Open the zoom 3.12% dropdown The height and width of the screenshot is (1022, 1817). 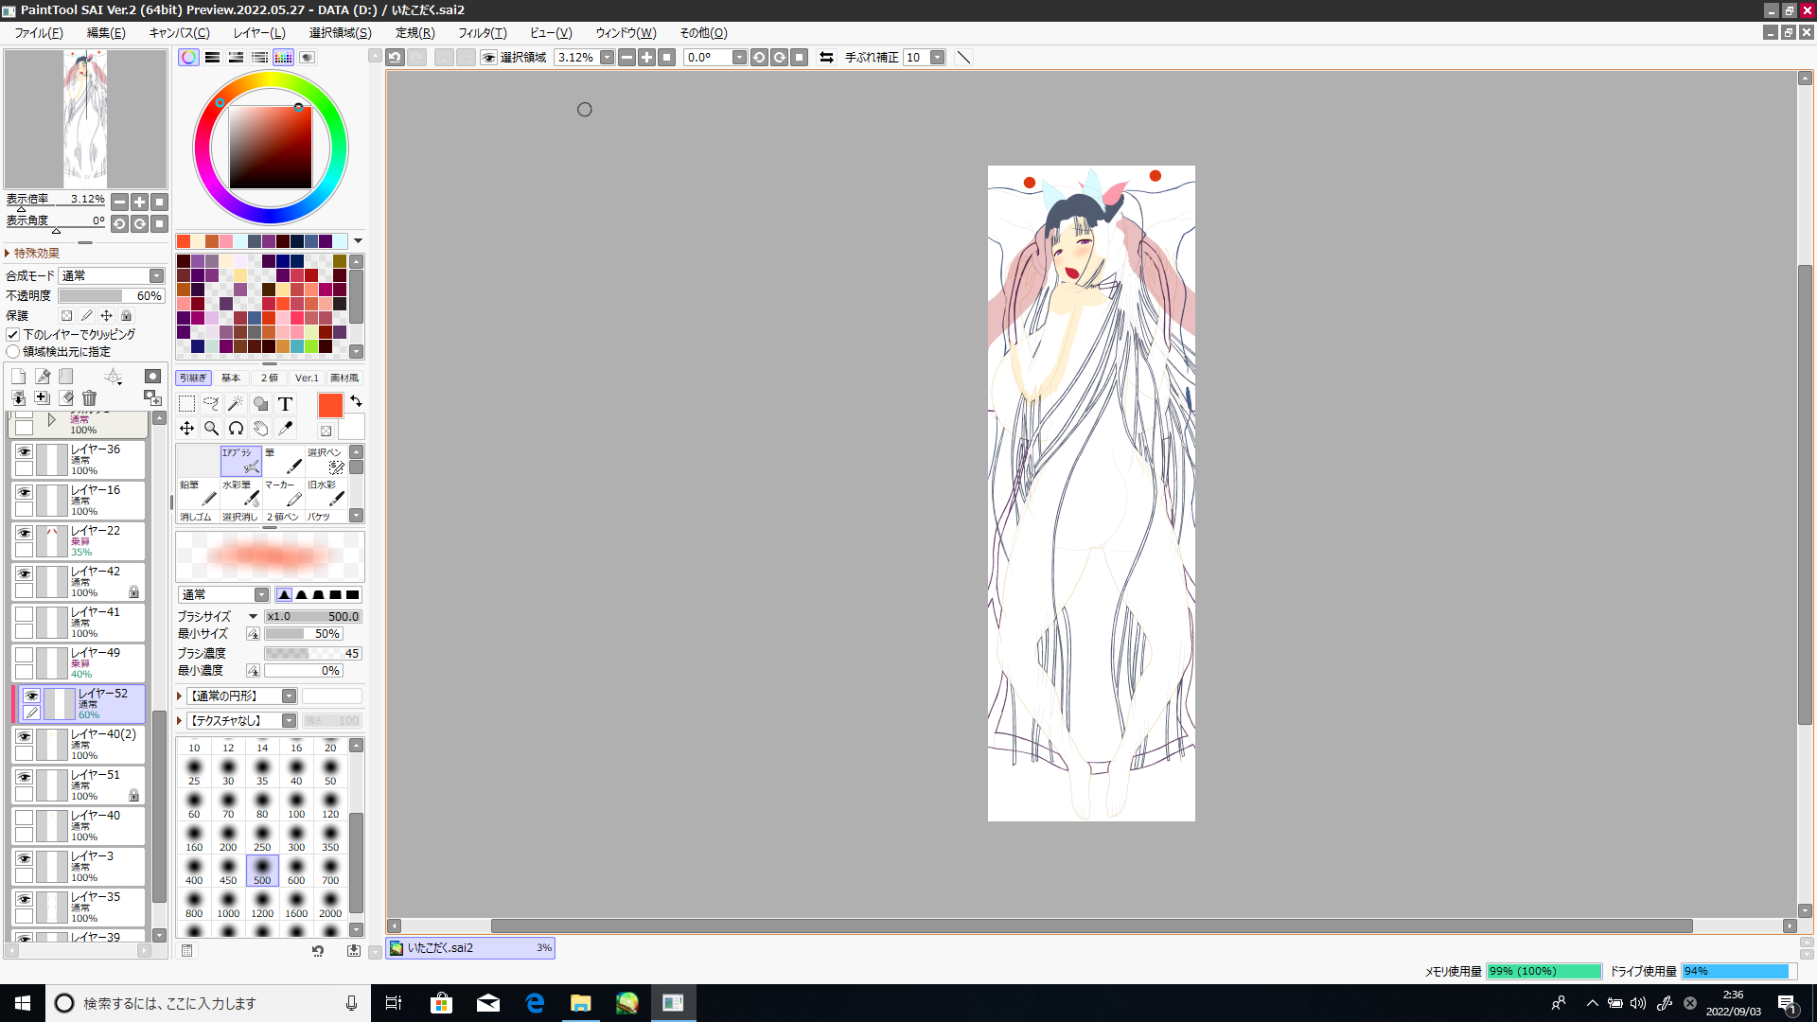tap(607, 58)
